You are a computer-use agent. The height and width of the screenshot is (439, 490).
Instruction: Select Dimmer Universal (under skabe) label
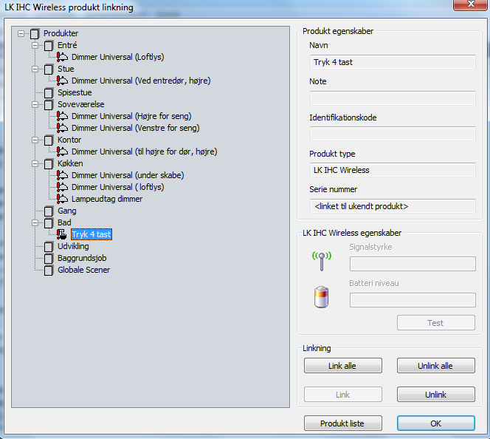click(x=128, y=175)
